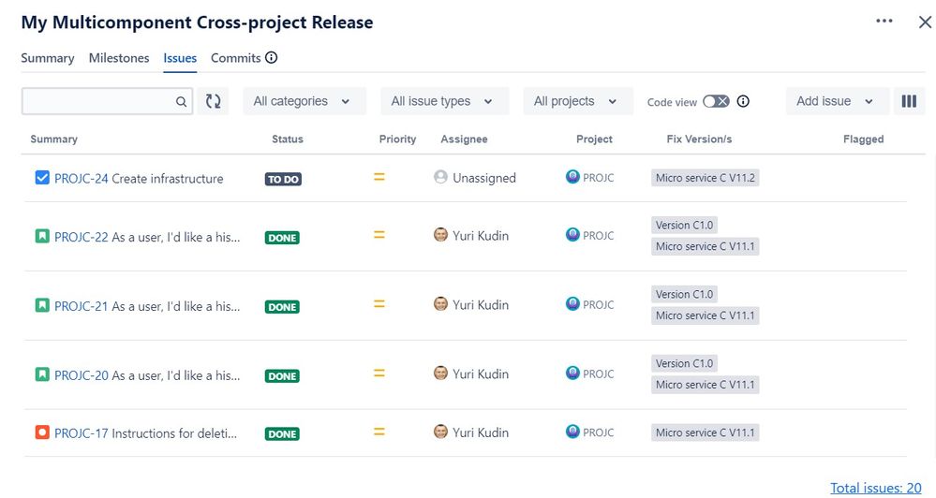
Task: Click the task type icon for PROJC-24
Action: click(x=42, y=178)
